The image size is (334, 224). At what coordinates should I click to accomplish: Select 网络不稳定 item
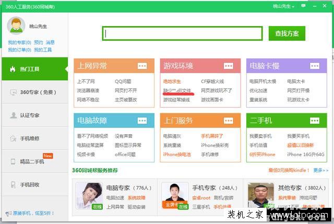(88, 100)
